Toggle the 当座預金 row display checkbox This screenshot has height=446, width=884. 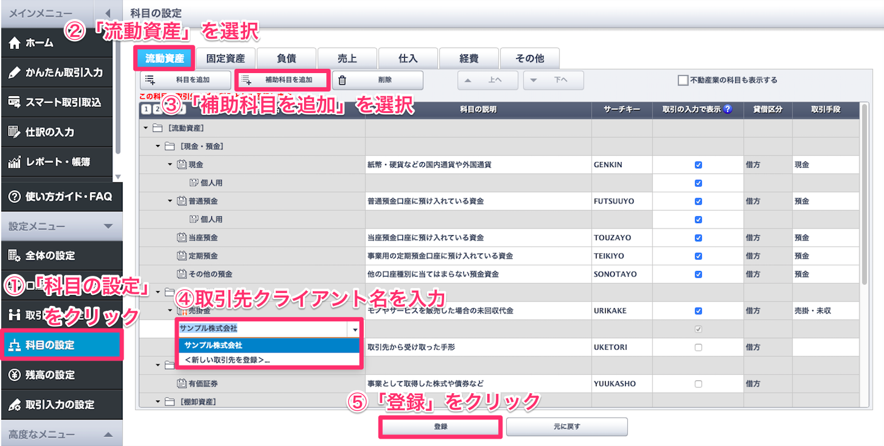[698, 238]
